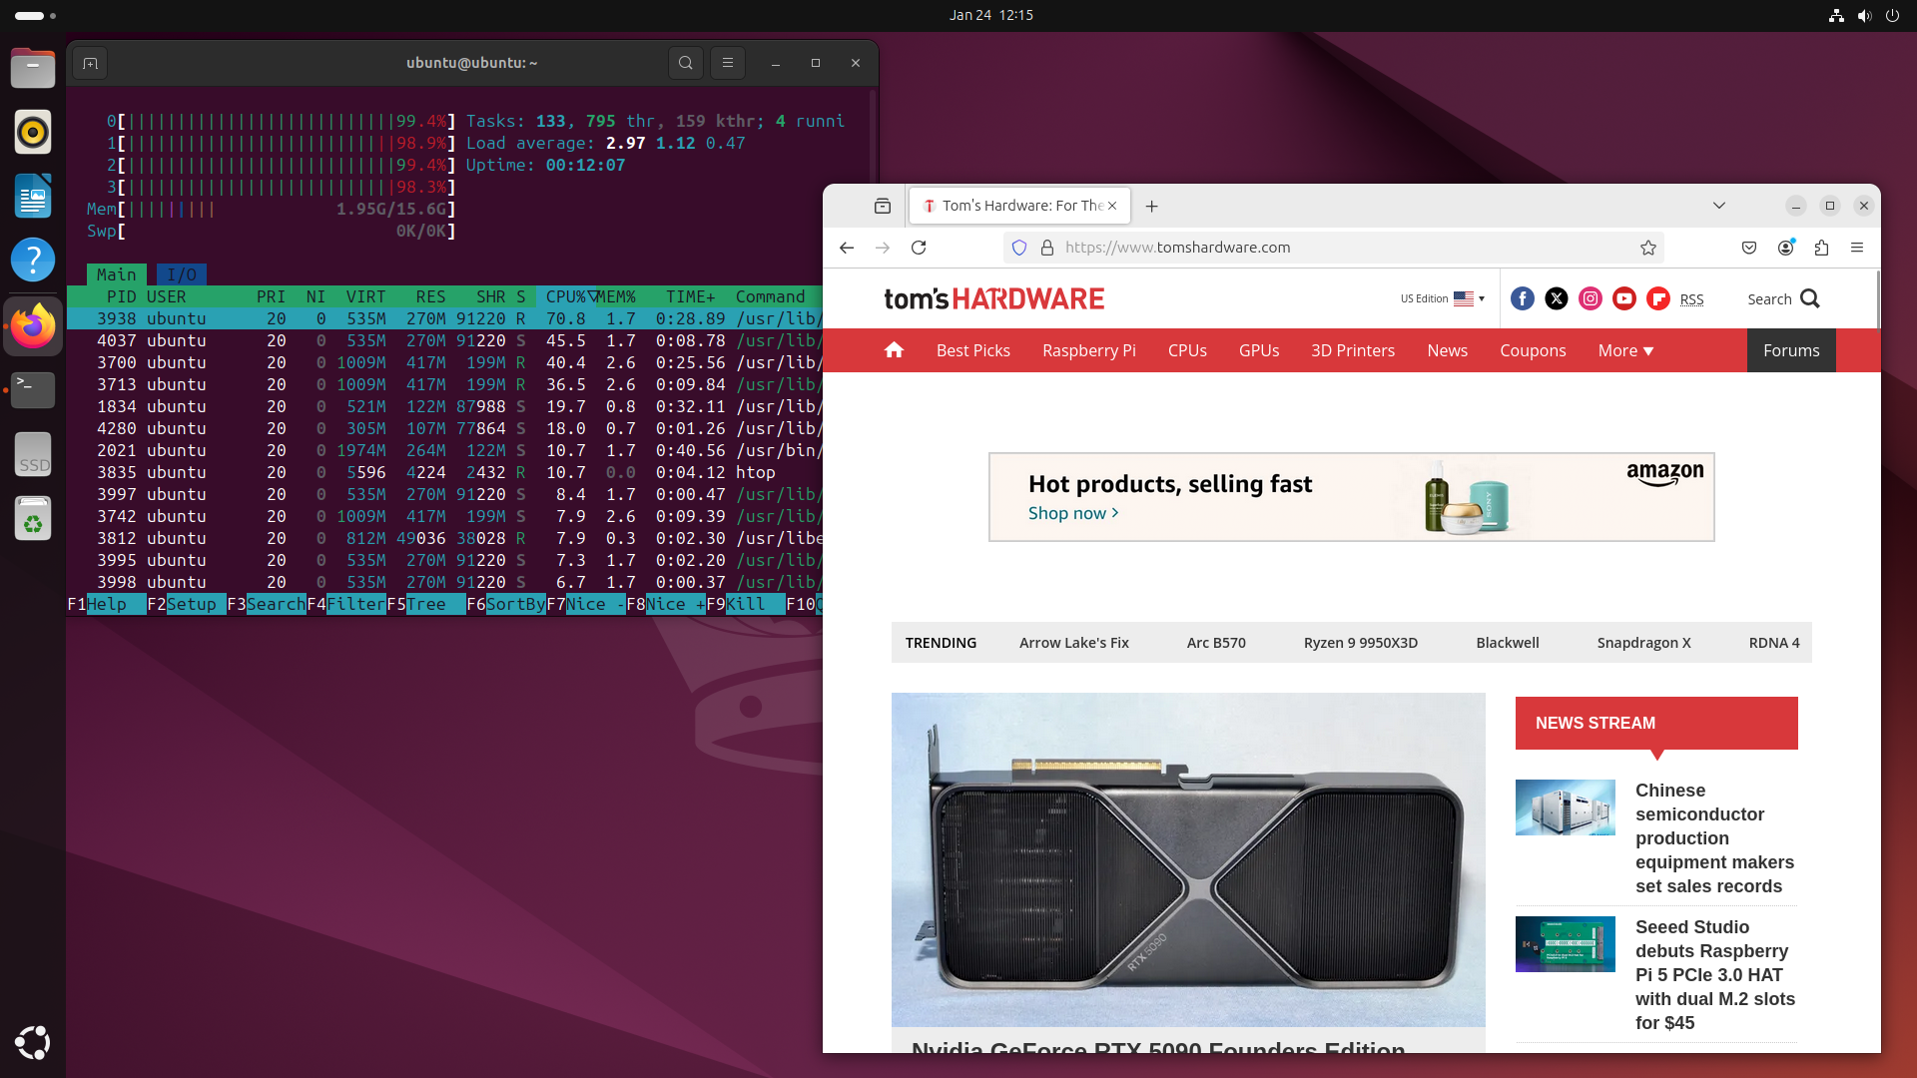Open a new Firefox tab
Screen dimensions: 1917x1078
[1152, 206]
